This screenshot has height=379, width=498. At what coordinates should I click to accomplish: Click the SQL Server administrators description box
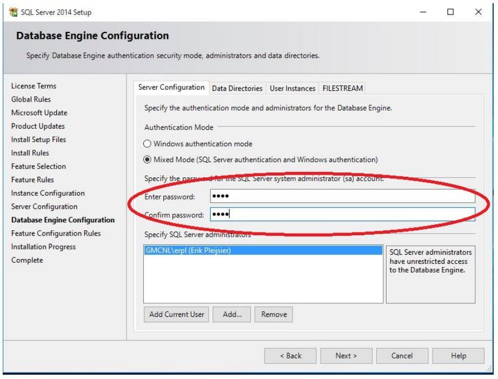click(x=430, y=275)
